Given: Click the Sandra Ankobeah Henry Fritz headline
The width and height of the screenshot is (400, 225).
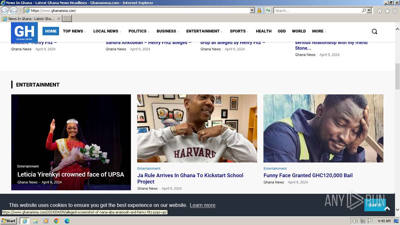Looking at the screenshot, I should pyautogui.click(x=148, y=42).
